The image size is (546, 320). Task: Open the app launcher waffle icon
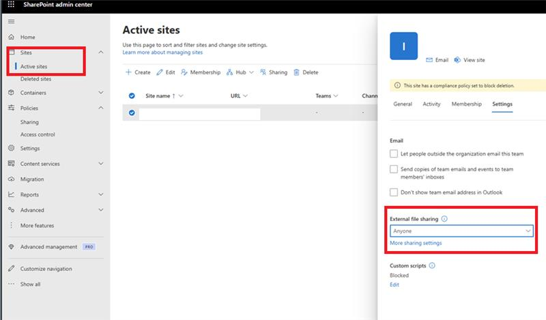click(x=11, y=5)
